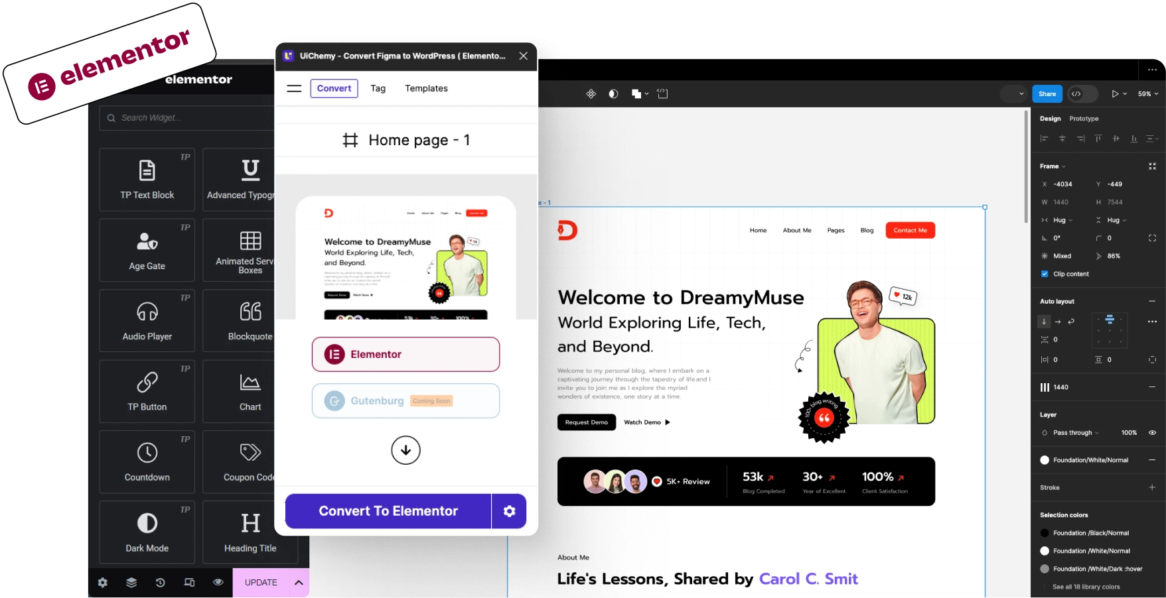Disable the Clip content checkbox

click(x=1045, y=274)
